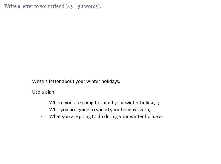Click the dash bullet before the "What" line
Screen dimensions: 221x164
click(x=42, y=117)
